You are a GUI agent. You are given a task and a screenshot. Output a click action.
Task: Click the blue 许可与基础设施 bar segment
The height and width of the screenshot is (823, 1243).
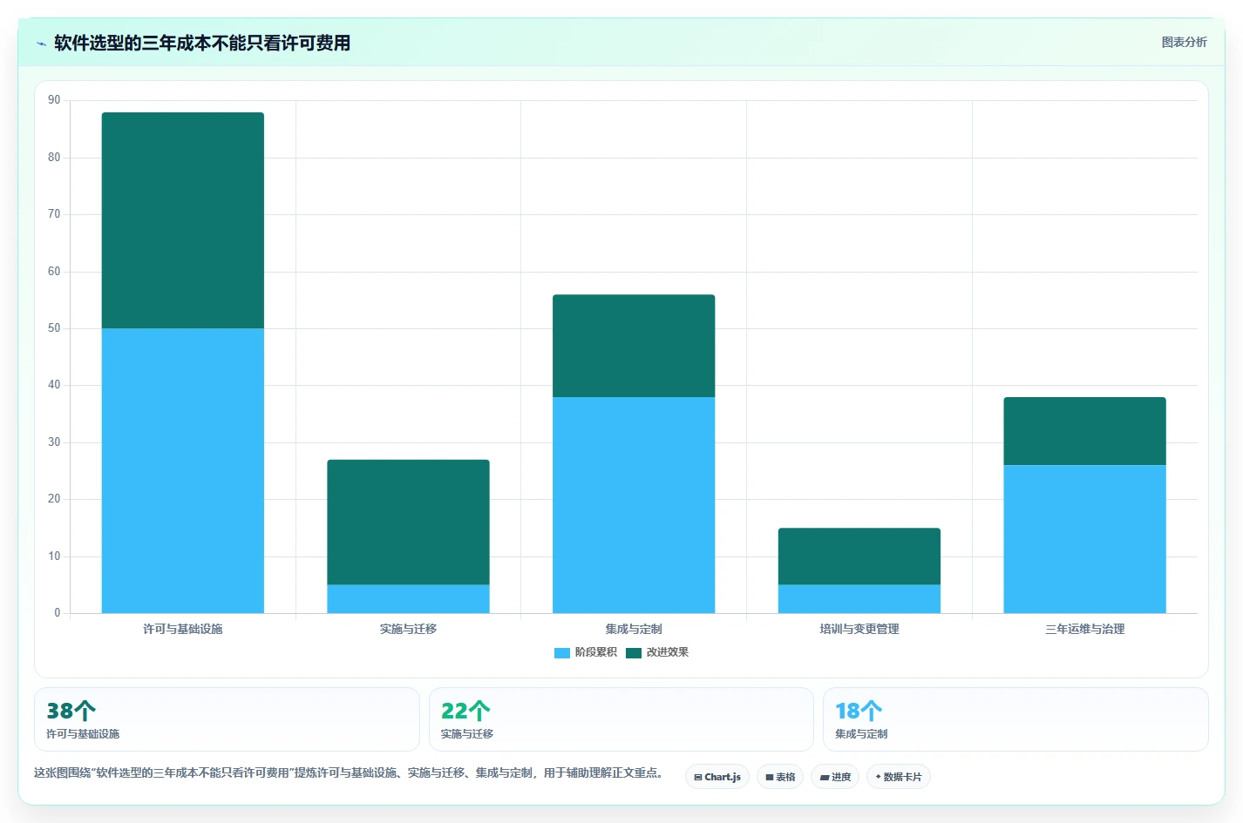point(183,470)
